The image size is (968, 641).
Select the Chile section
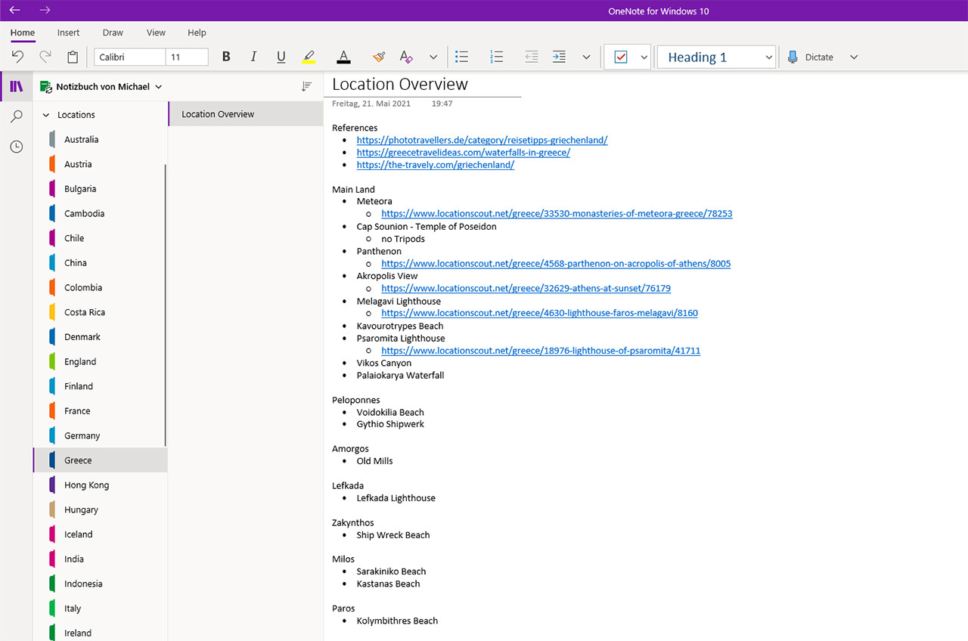point(100,238)
